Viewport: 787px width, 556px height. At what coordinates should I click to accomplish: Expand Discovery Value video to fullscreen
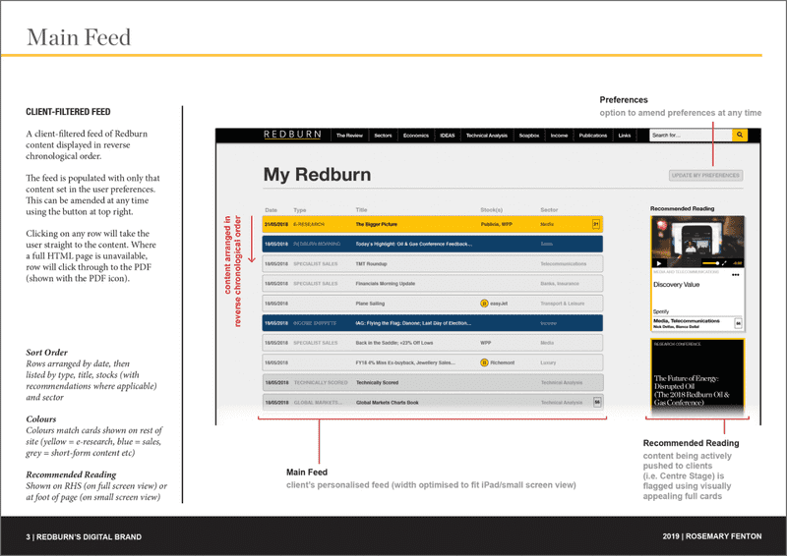point(724,263)
